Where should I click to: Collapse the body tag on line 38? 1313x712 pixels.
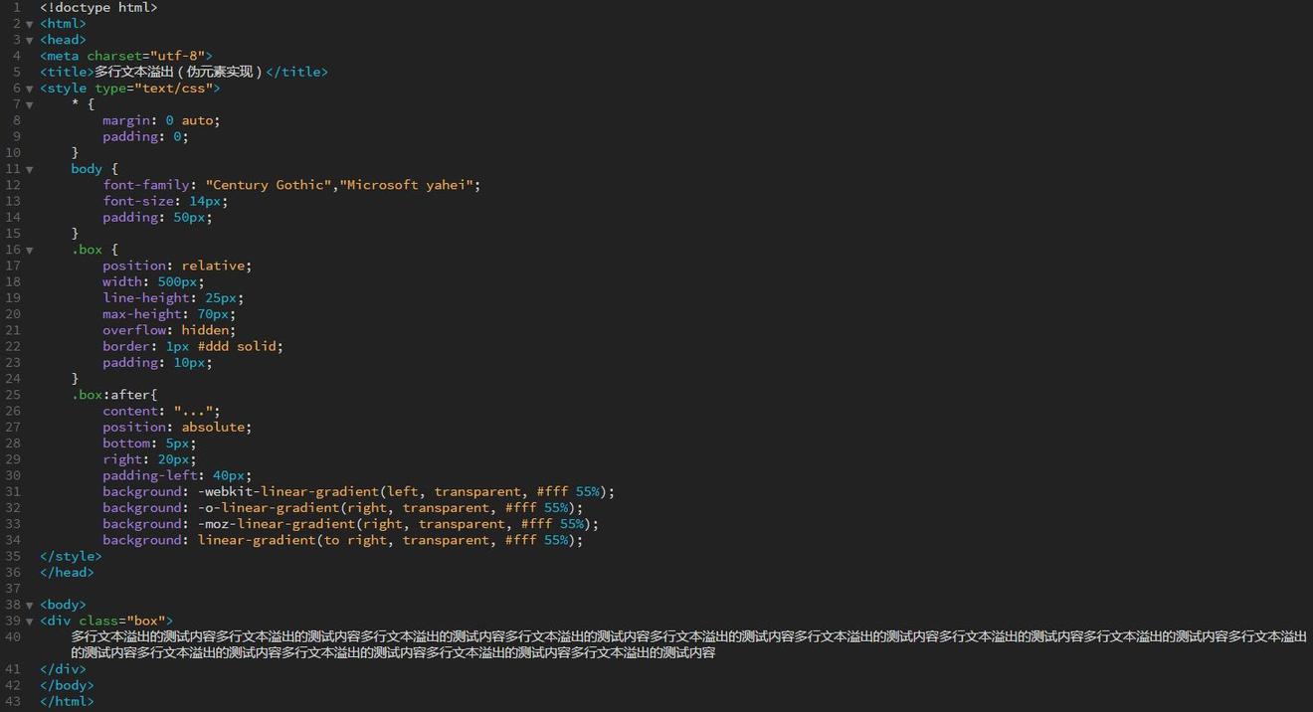[x=29, y=605]
